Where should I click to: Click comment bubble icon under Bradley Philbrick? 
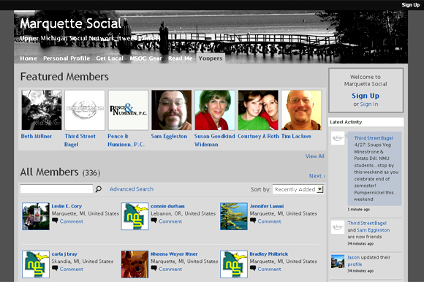(x=253, y=269)
